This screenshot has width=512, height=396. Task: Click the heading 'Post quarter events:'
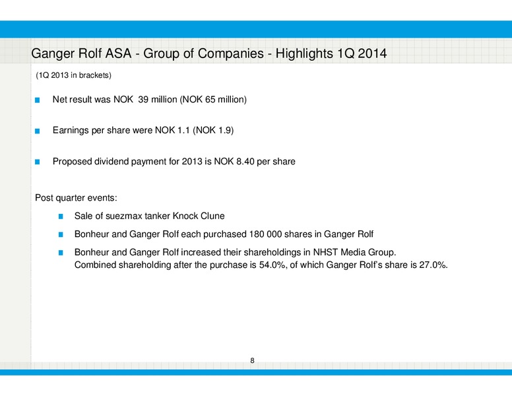coord(76,198)
